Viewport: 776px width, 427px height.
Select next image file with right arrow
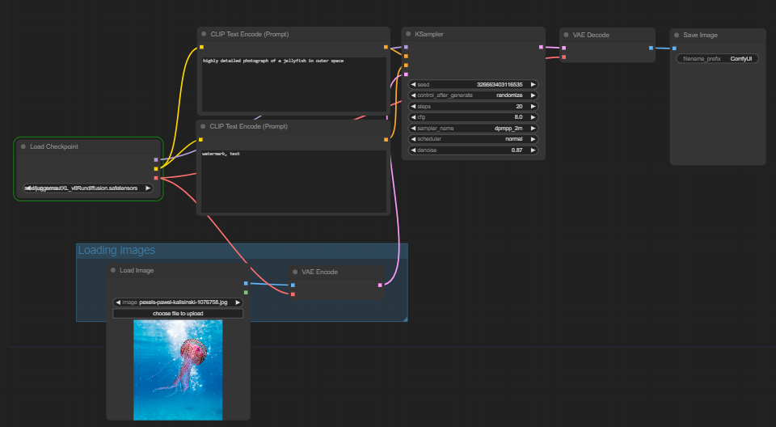click(238, 302)
